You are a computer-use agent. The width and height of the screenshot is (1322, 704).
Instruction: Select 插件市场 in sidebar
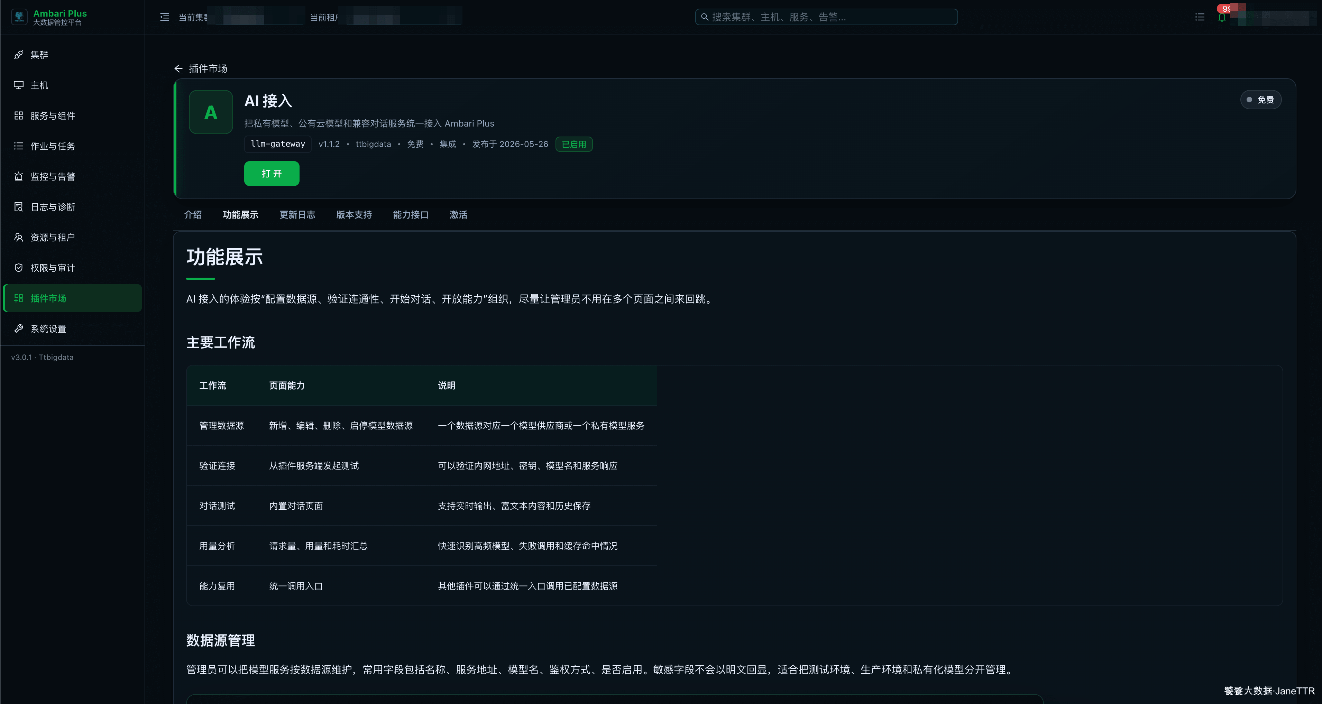(72, 298)
